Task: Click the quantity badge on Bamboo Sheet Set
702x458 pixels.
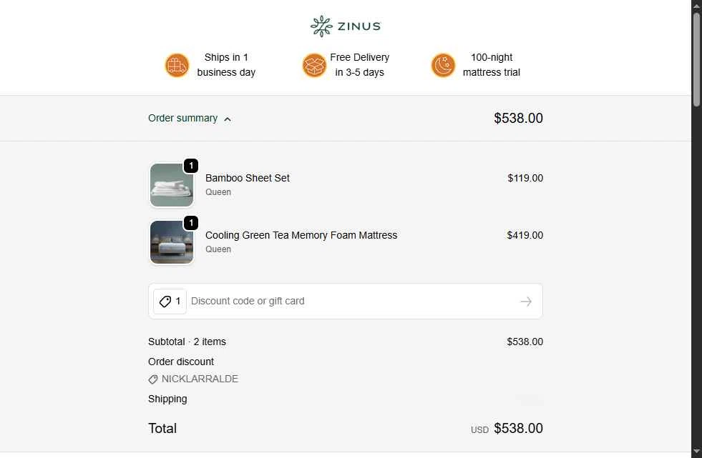Action: click(x=191, y=166)
